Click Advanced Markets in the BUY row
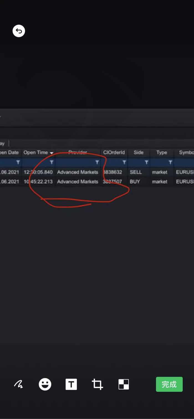194x419 pixels. pyautogui.click(x=78, y=181)
